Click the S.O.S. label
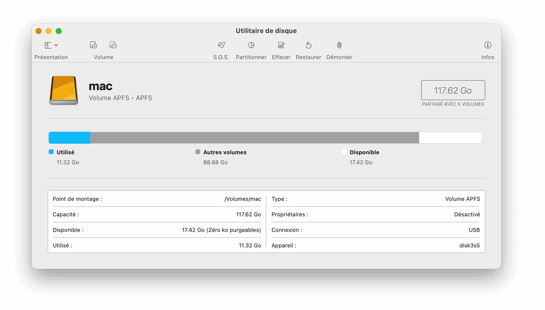 pos(221,57)
